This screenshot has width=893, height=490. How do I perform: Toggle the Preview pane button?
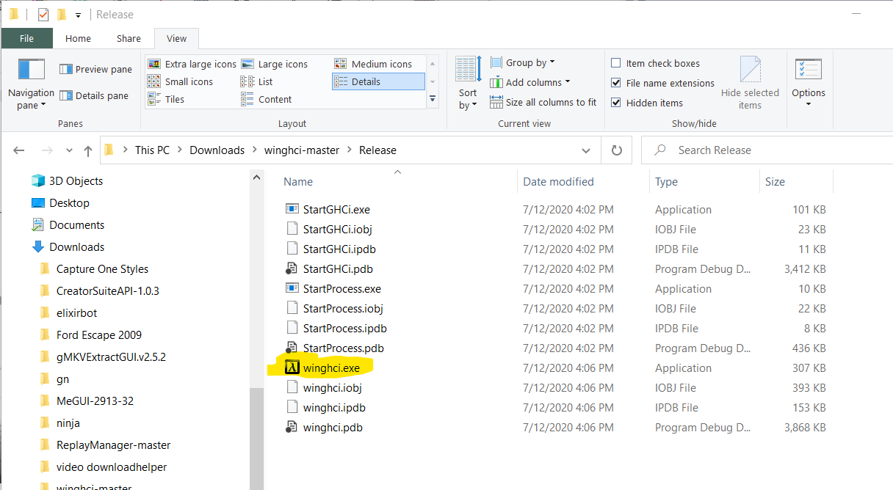tap(95, 70)
